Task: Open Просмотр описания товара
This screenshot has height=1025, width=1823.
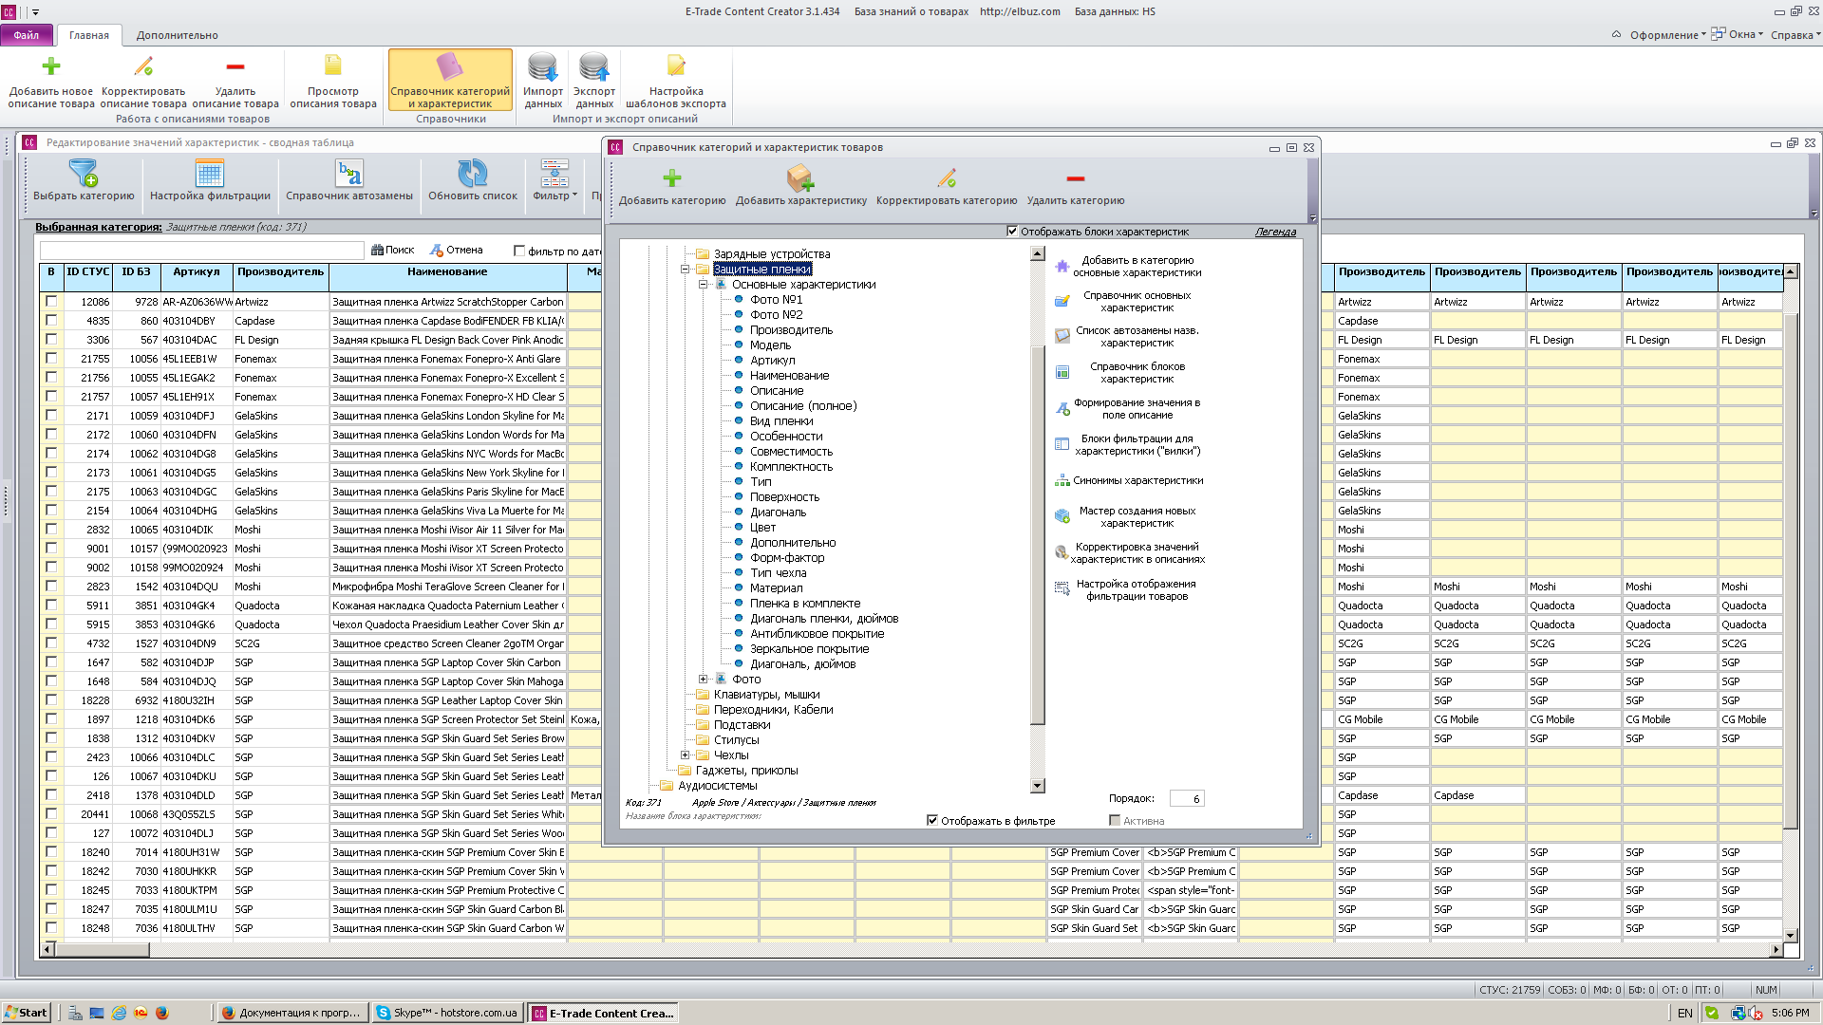Action: (x=333, y=81)
